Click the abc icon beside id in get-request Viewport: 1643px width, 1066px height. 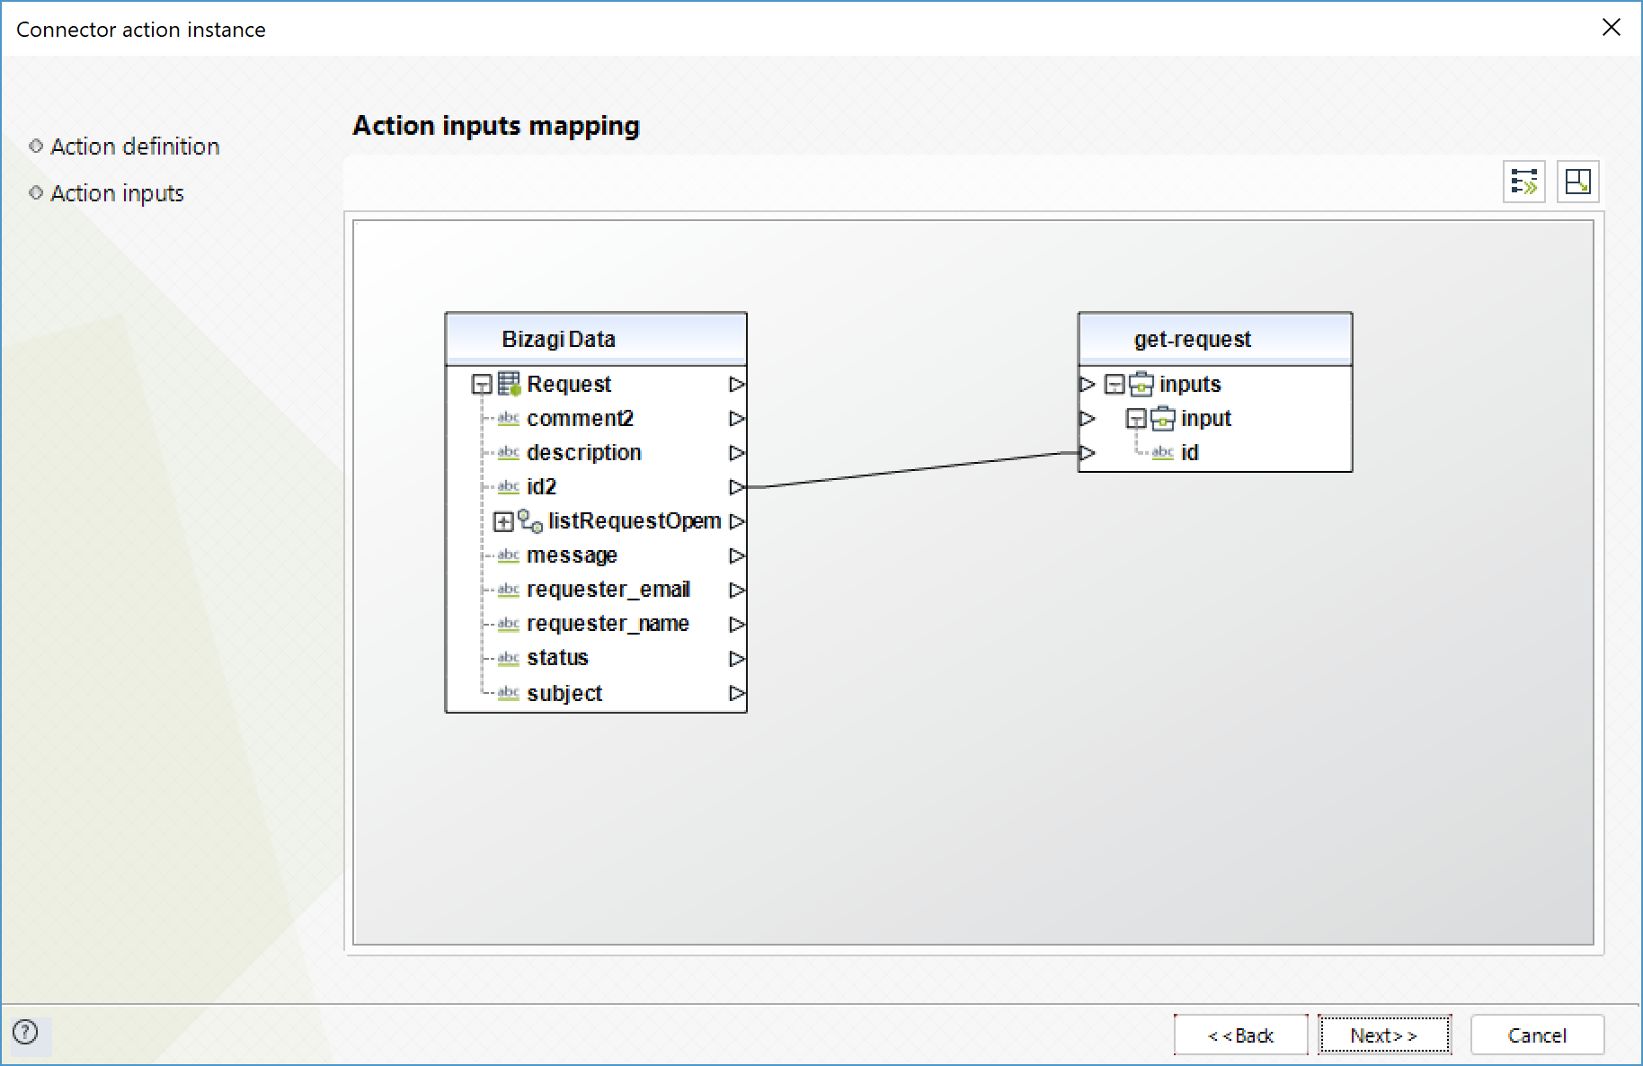coord(1163,453)
